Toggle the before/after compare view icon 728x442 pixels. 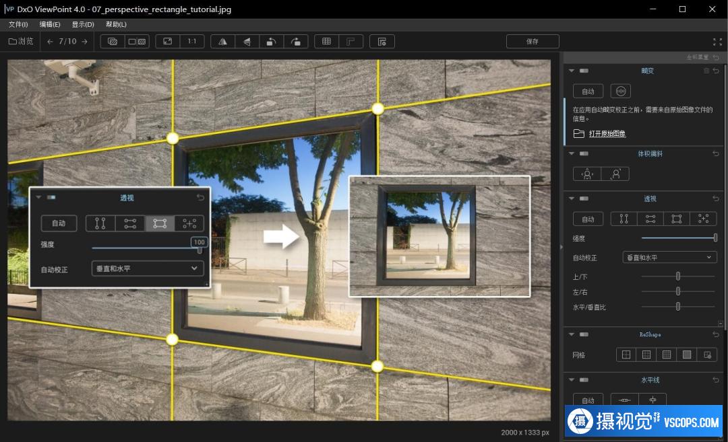click(x=113, y=41)
